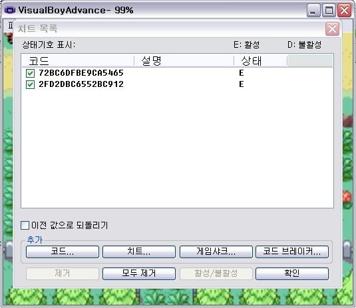The height and width of the screenshot is (308, 356).
Task: Minimize the VisualBoyAdvance window
Action: tap(313, 11)
